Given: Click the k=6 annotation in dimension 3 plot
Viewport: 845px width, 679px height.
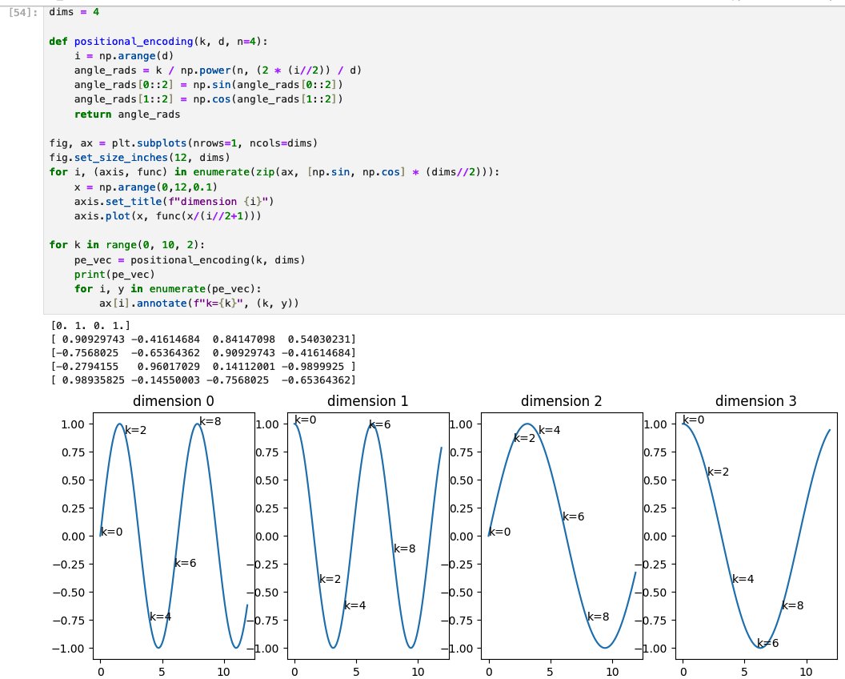Looking at the screenshot, I should pos(768,643).
